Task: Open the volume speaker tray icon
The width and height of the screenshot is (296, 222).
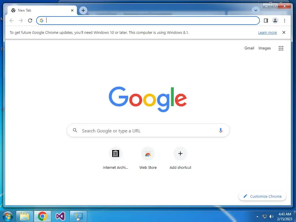Action: (x=271, y=217)
